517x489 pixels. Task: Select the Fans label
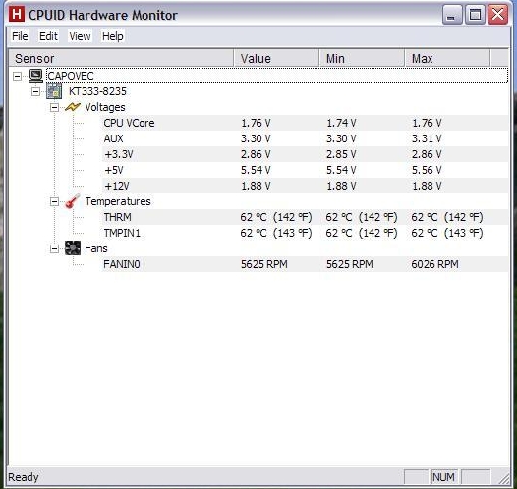pyautogui.click(x=96, y=248)
